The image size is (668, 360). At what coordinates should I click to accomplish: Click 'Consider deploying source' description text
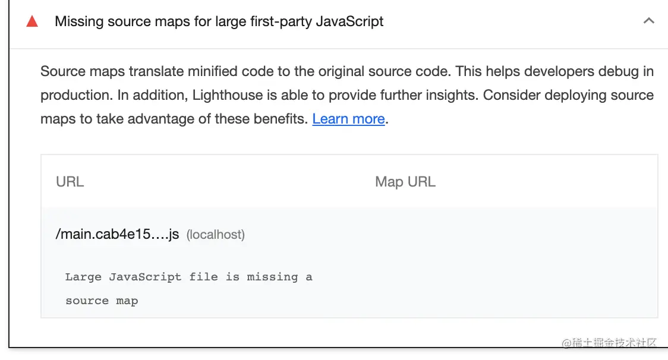click(569, 95)
